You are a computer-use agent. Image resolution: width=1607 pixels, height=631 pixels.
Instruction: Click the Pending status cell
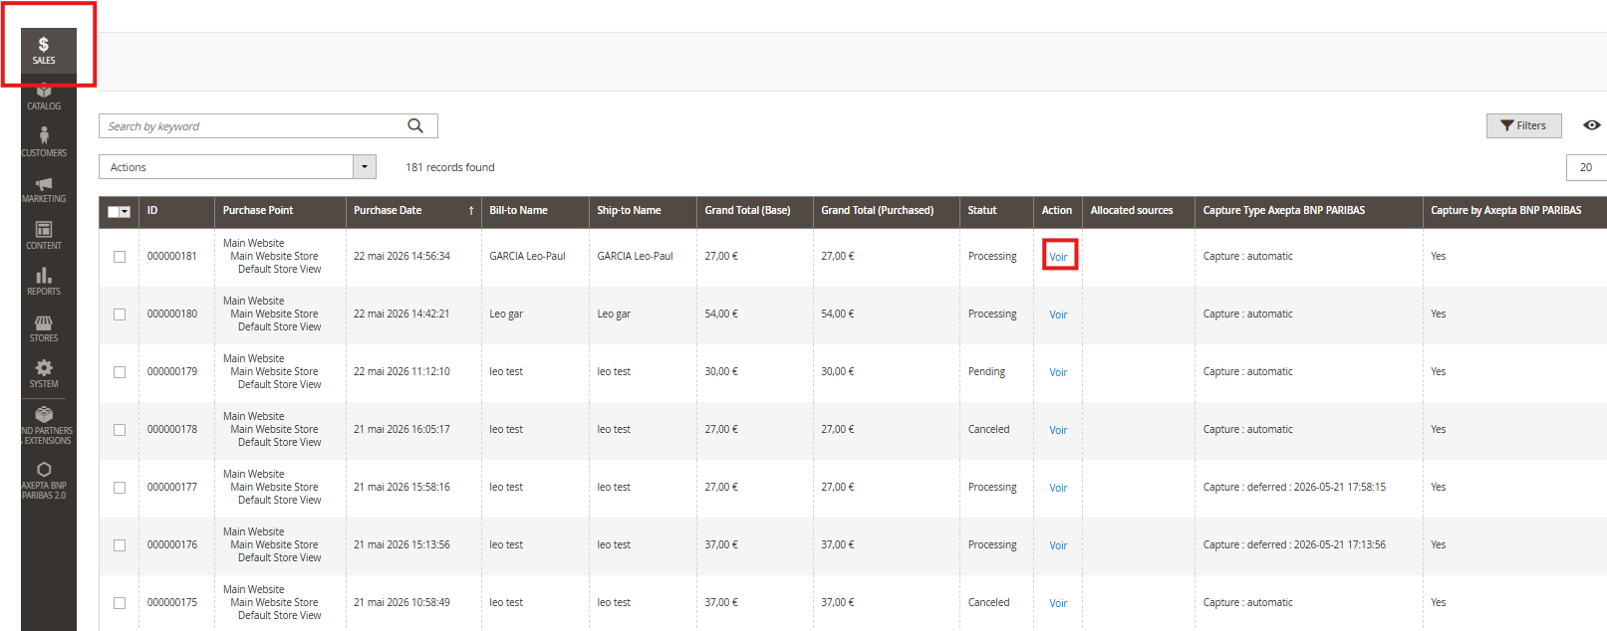[986, 372]
